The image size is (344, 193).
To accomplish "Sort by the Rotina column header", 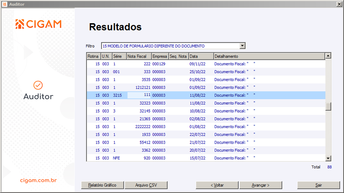I will (x=94, y=56).
